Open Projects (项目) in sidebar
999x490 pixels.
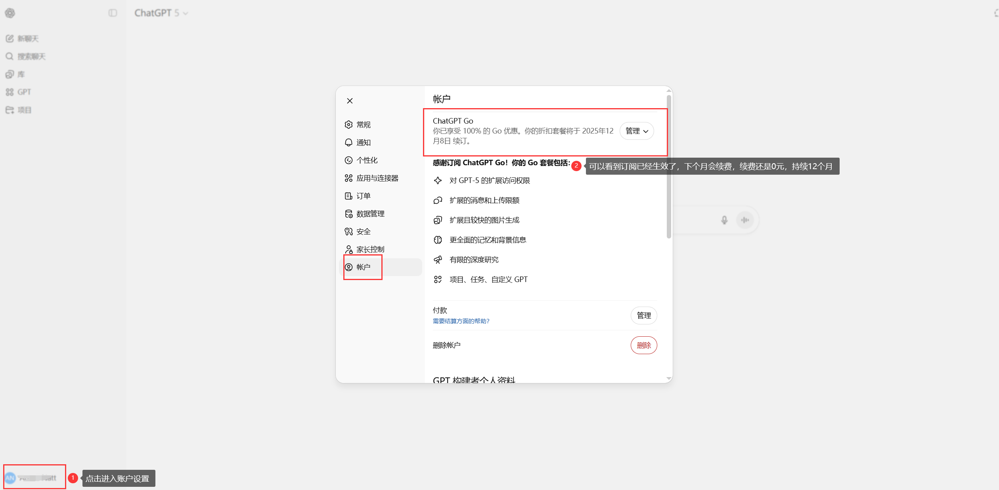point(19,110)
